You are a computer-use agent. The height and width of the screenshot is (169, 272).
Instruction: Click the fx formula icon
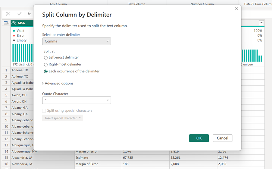click(29, 14)
